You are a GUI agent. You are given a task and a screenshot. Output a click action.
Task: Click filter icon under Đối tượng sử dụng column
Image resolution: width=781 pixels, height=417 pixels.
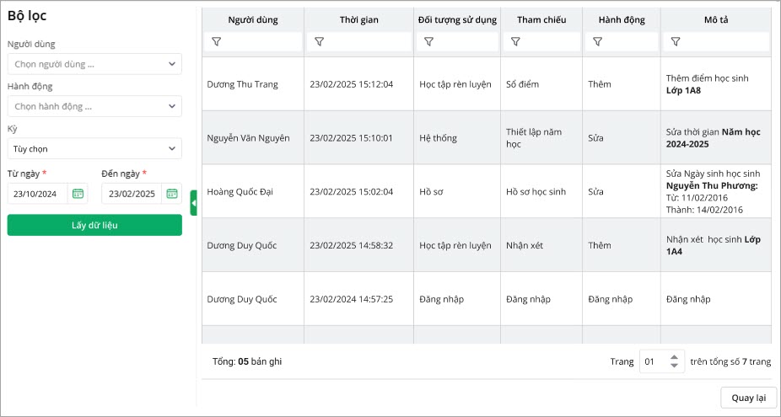click(x=428, y=41)
